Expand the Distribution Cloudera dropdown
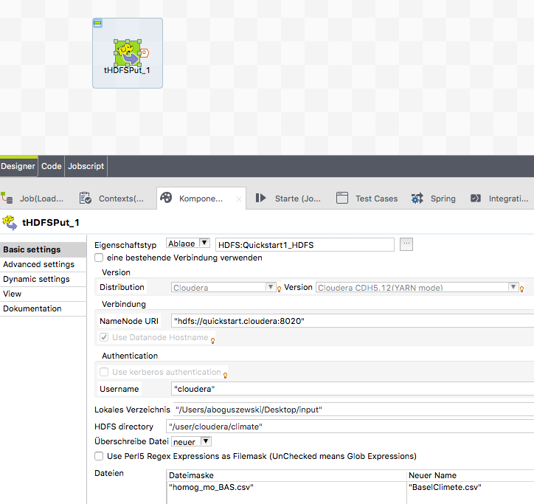534x504 pixels. coord(269,287)
